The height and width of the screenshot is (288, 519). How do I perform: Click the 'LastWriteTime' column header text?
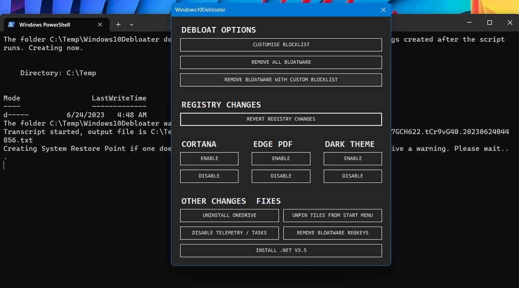click(119, 98)
